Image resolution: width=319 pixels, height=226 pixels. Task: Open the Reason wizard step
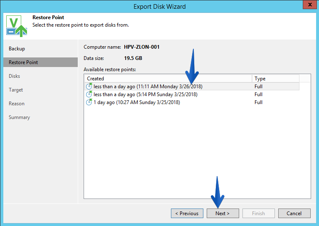17,104
